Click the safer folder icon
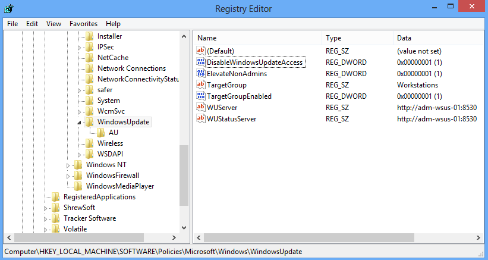 90,90
